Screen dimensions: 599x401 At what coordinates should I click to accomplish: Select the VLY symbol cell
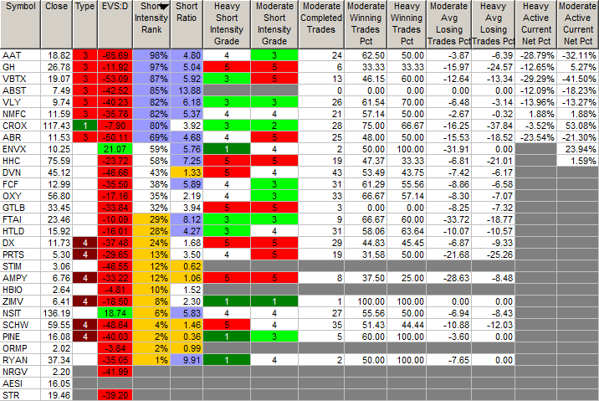coord(20,102)
